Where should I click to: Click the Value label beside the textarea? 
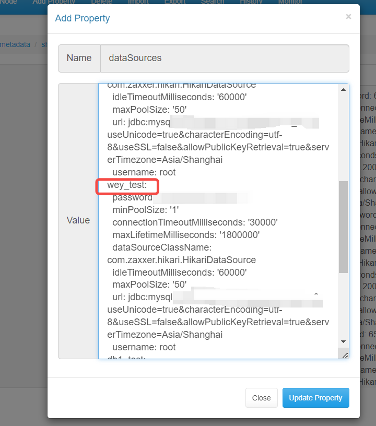coord(78,220)
